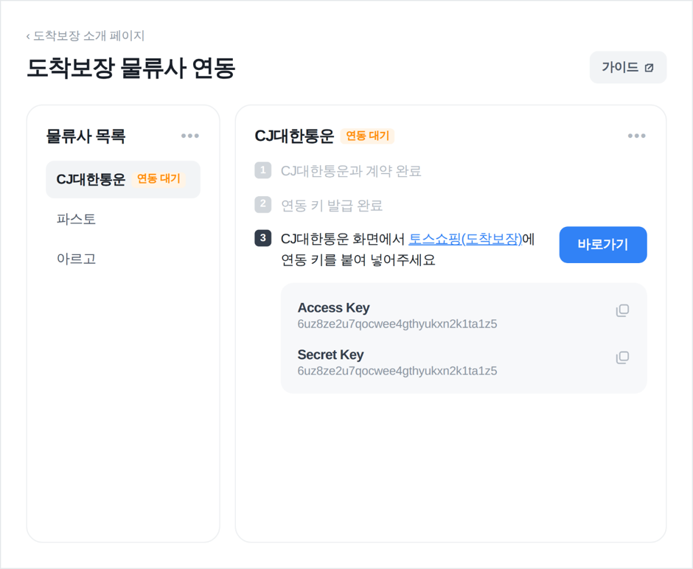Go back to 도착보장 소개 페이지
The height and width of the screenshot is (569, 693).
[x=86, y=36]
